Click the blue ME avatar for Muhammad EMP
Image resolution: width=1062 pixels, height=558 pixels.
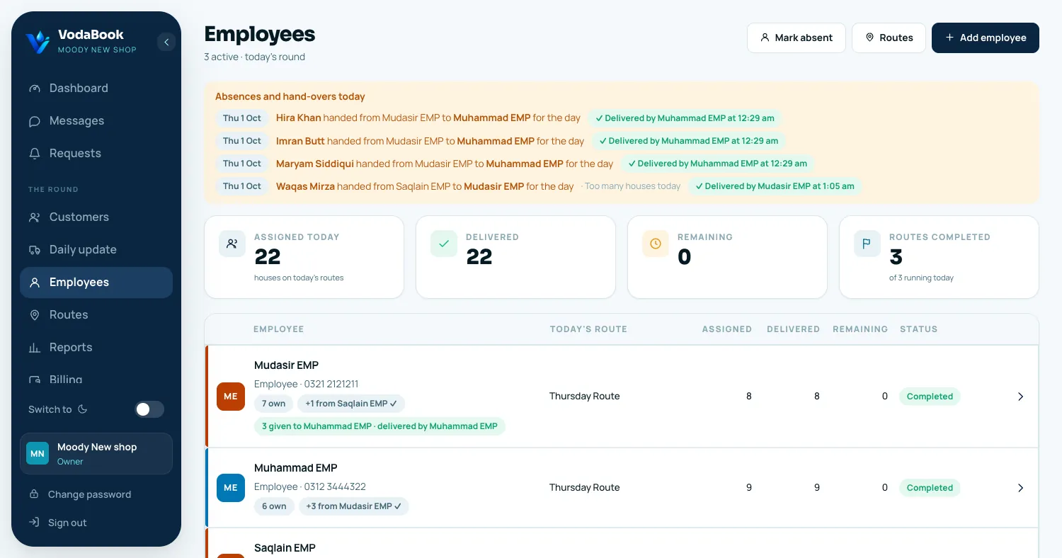(231, 488)
